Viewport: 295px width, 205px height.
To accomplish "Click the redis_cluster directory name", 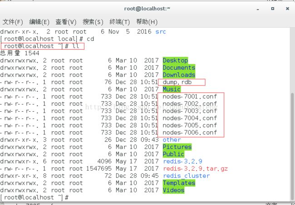I will tap(186, 176).
